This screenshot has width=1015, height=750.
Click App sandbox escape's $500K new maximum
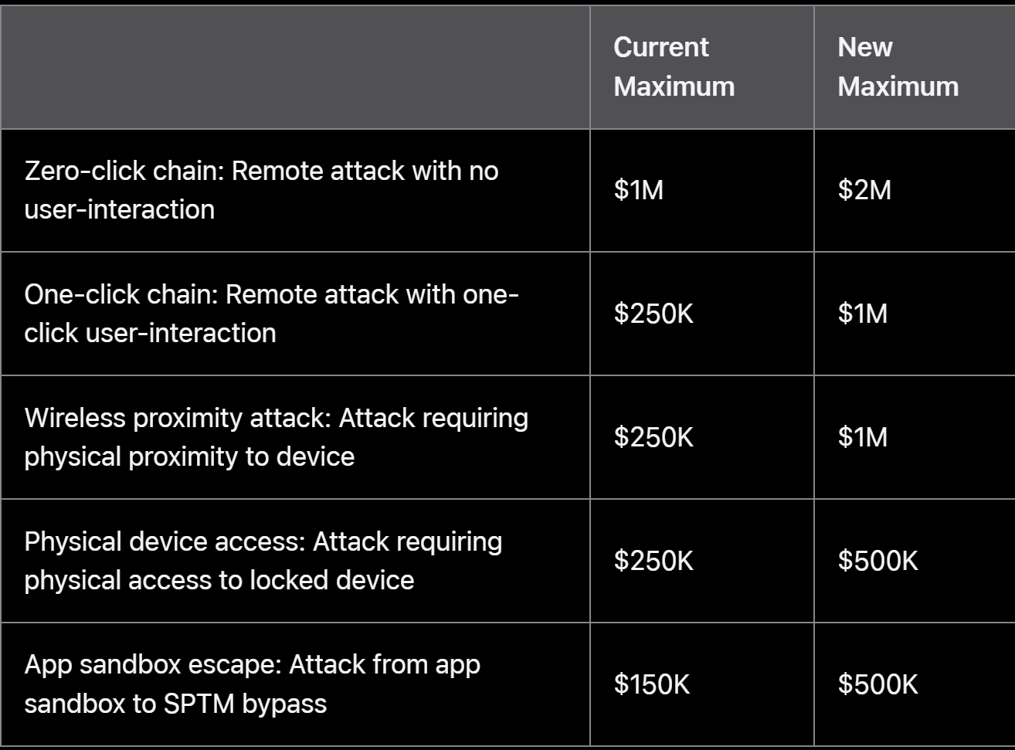click(878, 684)
